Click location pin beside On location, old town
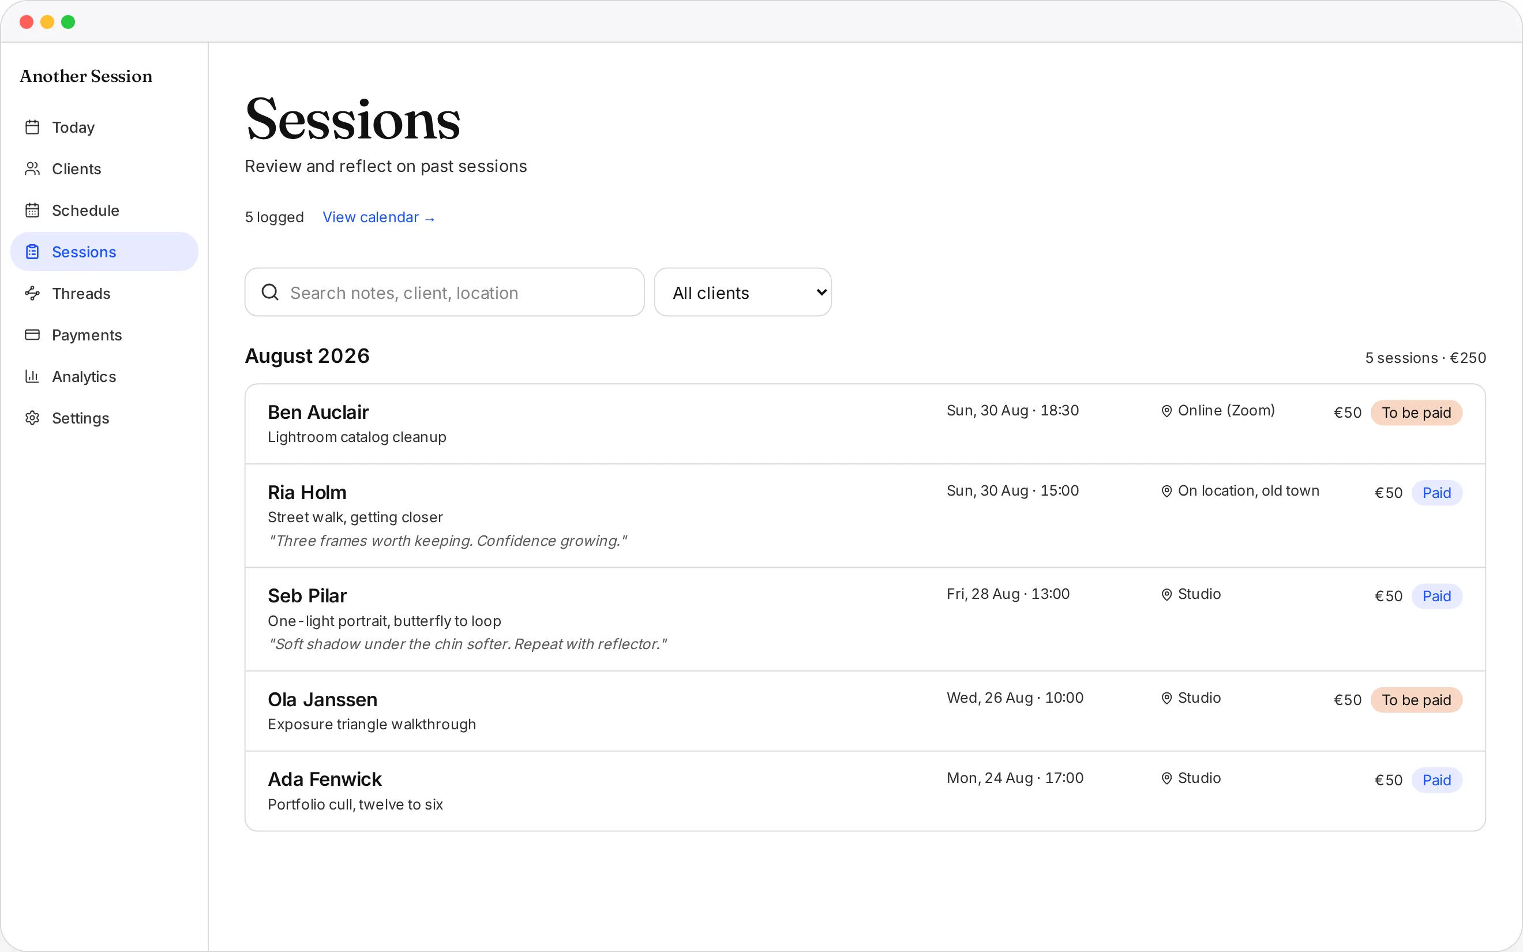Viewport: 1523px width, 952px height. point(1166,491)
